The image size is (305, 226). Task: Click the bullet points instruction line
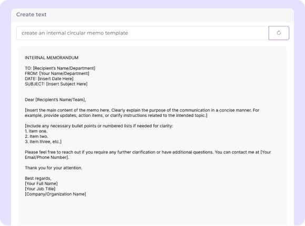pos(99,126)
